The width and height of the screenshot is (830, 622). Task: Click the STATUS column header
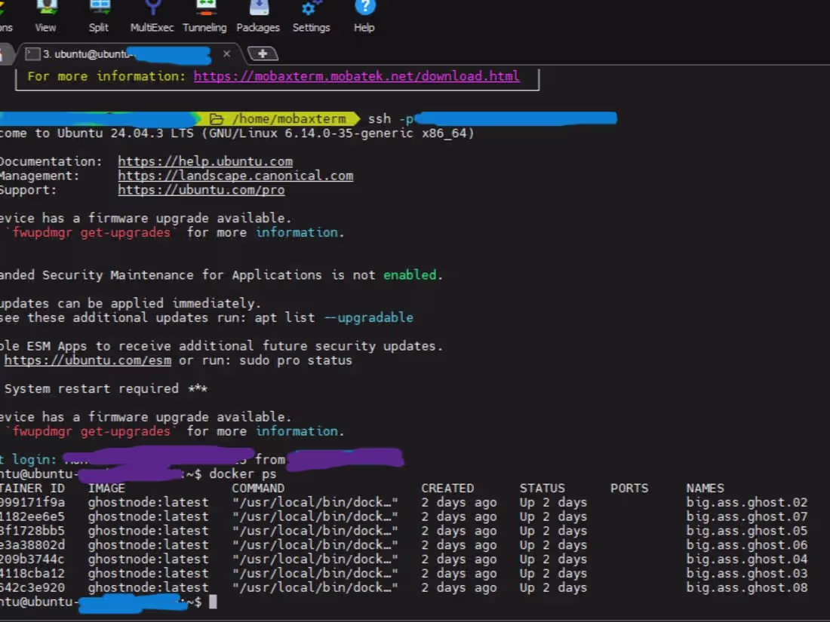tap(542, 489)
